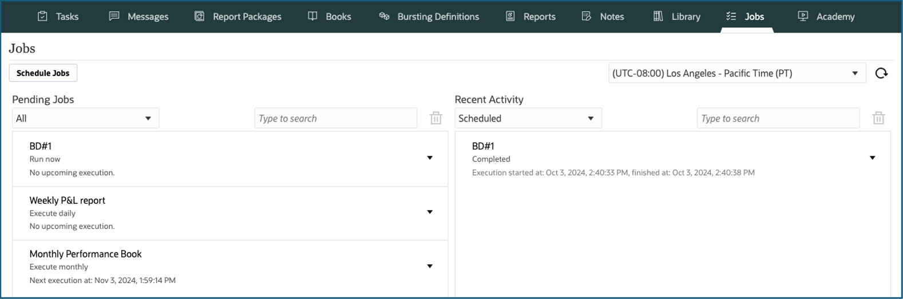Screen dimensions: 903x299
Task: Click the Pending Jobs search field
Action: click(335, 118)
